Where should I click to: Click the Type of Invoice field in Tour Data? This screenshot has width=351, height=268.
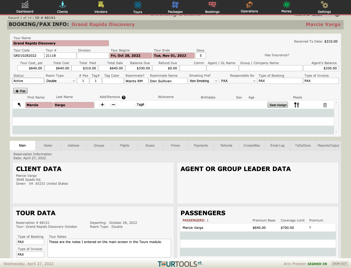point(30,254)
